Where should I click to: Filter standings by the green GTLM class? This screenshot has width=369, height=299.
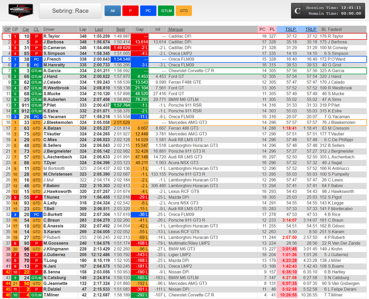tap(166, 11)
